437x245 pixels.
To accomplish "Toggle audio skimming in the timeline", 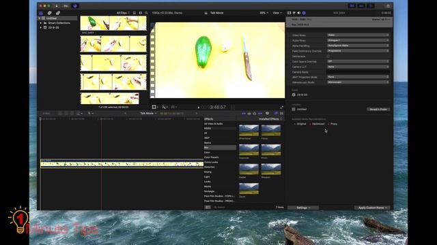I will [x=249, y=114].
